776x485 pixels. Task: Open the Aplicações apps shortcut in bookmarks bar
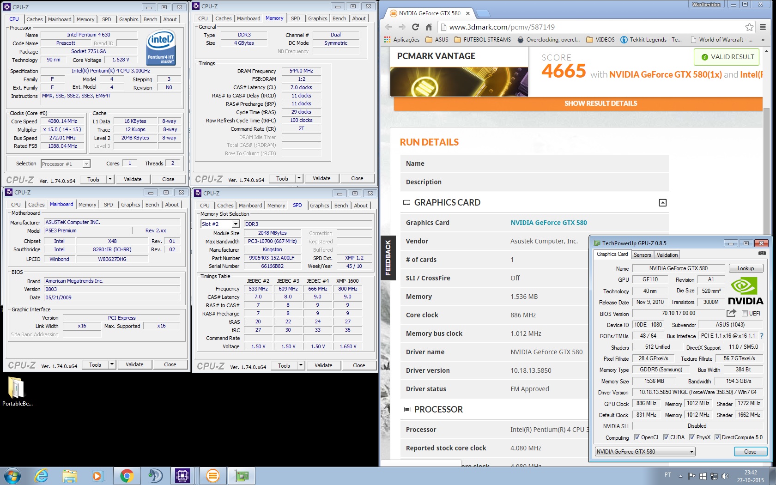coord(402,40)
